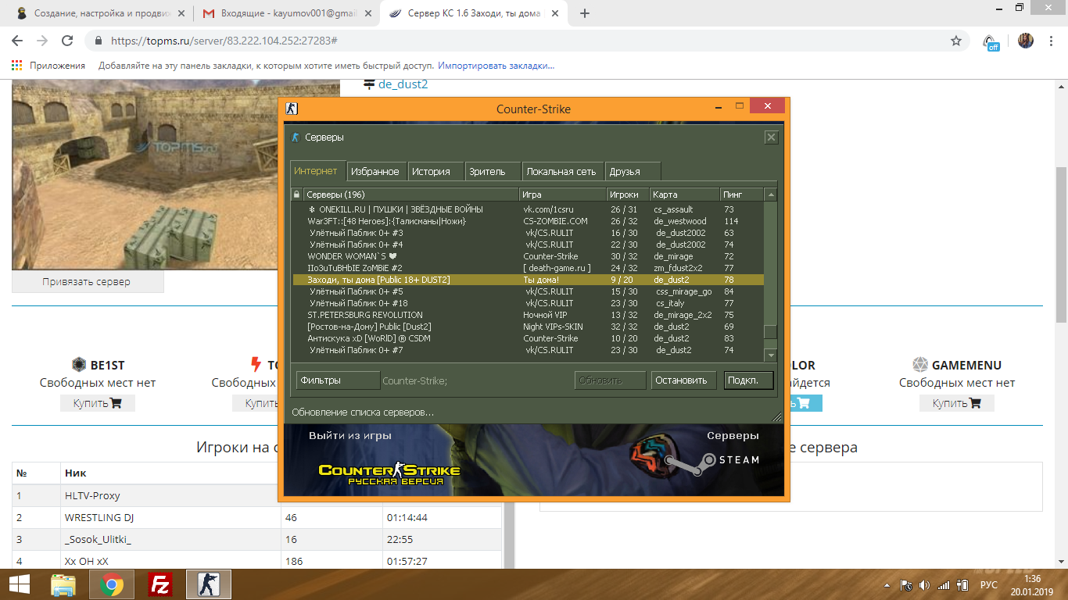The height and width of the screenshot is (600, 1068).
Task: Click the Chrome forward navigation arrow
Action: point(43,41)
